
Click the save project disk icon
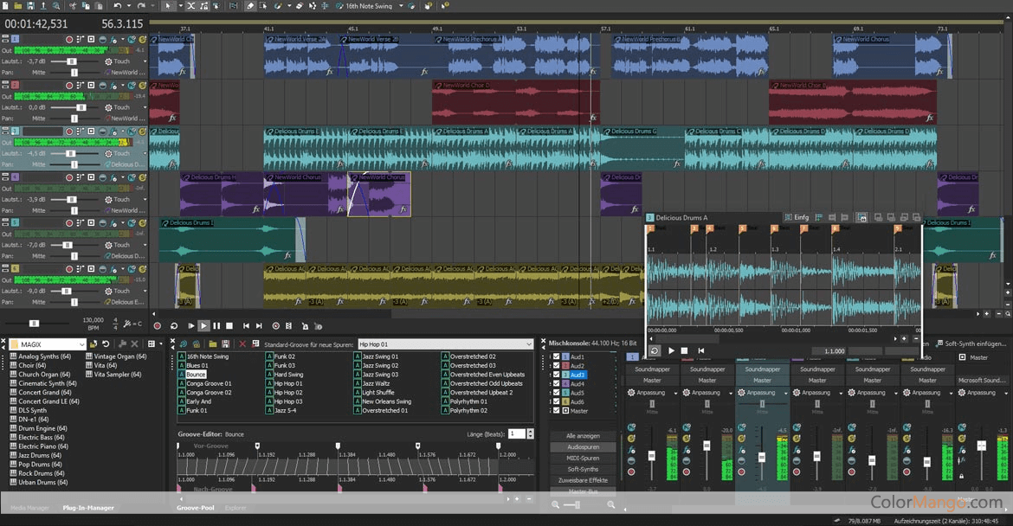pyautogui.click(x=30, y=6)
